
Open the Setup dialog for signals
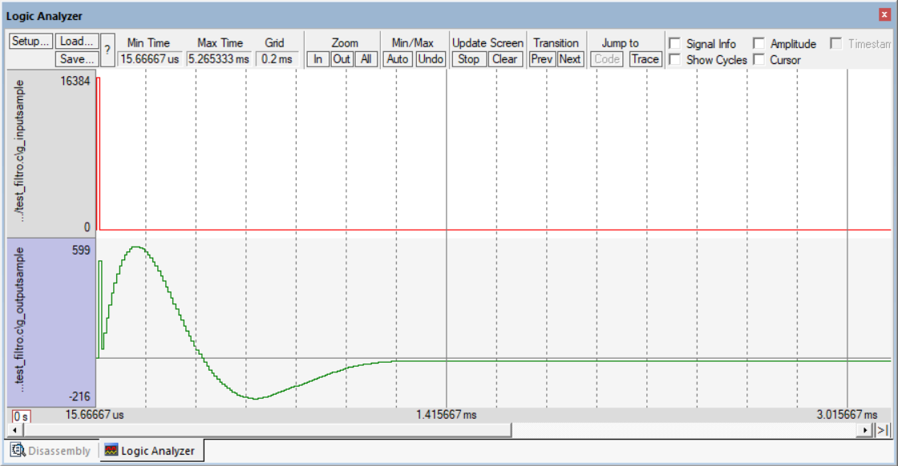click(30, 42)
